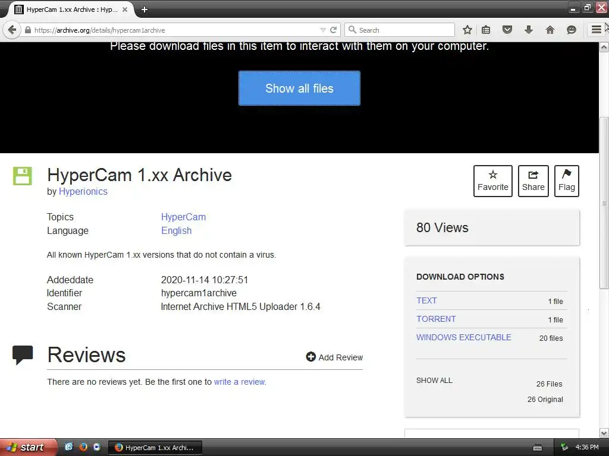Open the TEXT download option
This screenshot has width=609, height=456.
426,300
